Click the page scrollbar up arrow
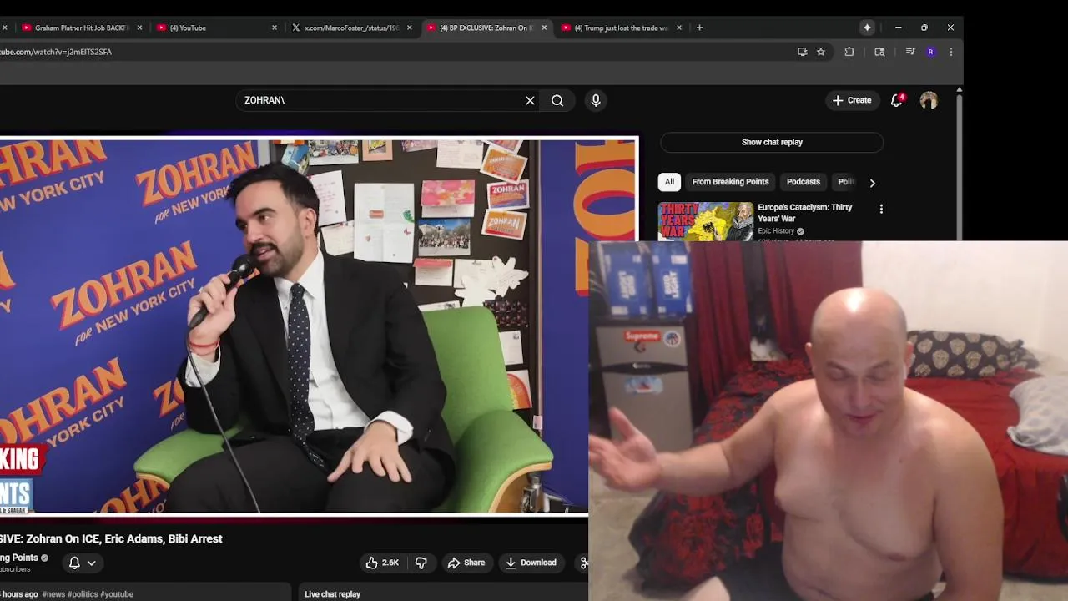 (x=960, y=90)
